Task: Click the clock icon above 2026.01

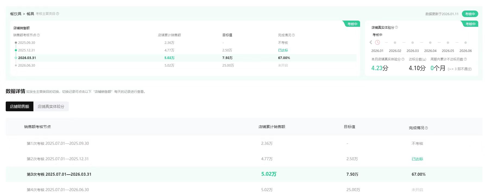Action: [x=377, y=43]
